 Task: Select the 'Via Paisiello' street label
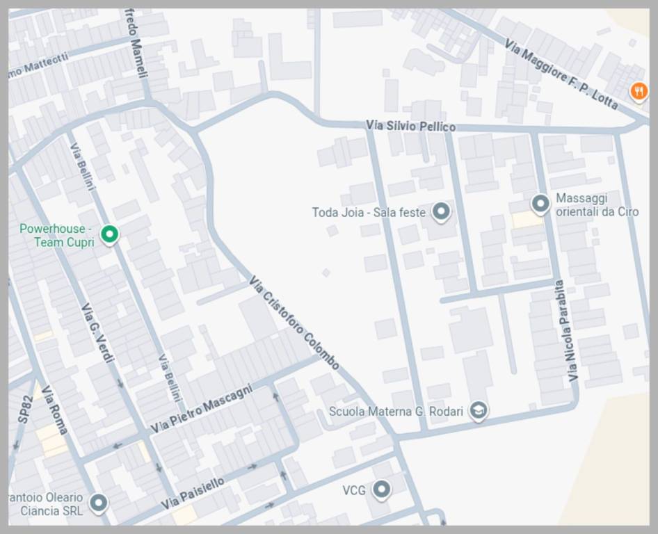tap(193, 493)
